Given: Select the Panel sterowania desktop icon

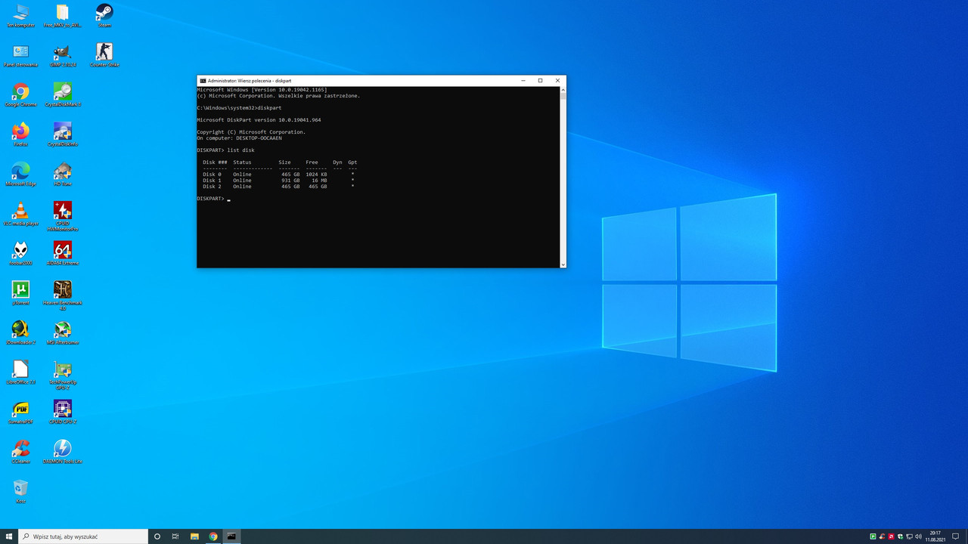Looking at the screenshot, I should (x=21, y=55).
